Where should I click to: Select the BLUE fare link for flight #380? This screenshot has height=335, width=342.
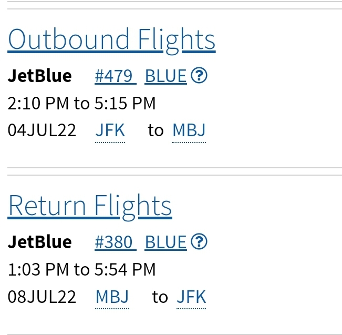click(x=165, y=242)
